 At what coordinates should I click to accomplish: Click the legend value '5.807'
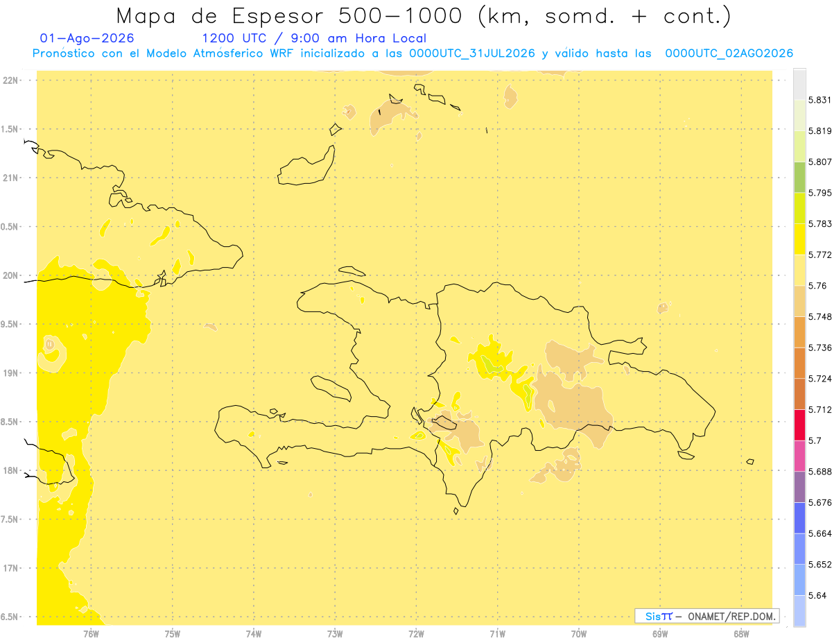pyautogui.click(x=820, y=162)
